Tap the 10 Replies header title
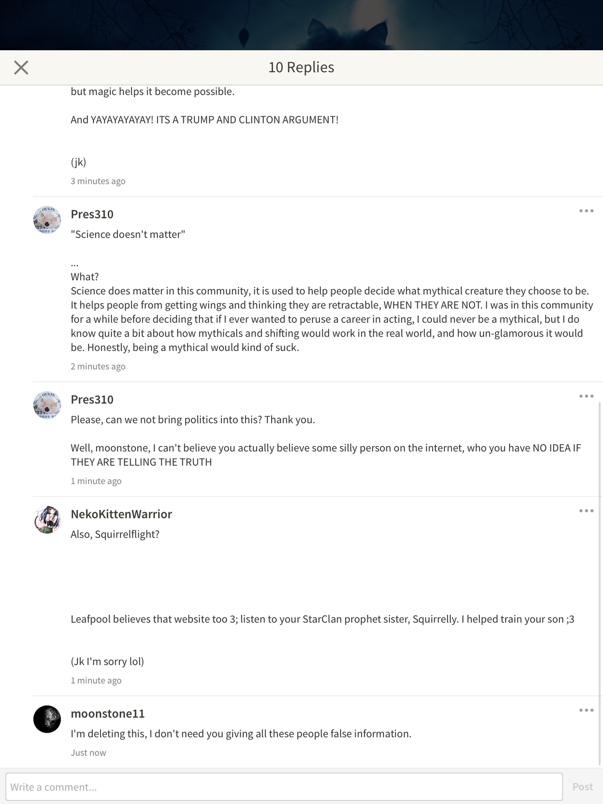Viewport: 603px width, 804px height. [301, 67]
